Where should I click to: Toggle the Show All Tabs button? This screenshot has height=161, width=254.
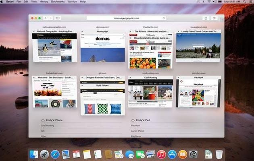(214, 18)
